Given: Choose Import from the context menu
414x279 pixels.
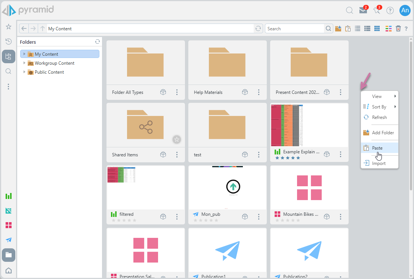Looking at the screenshot, I should pos(379,163).
